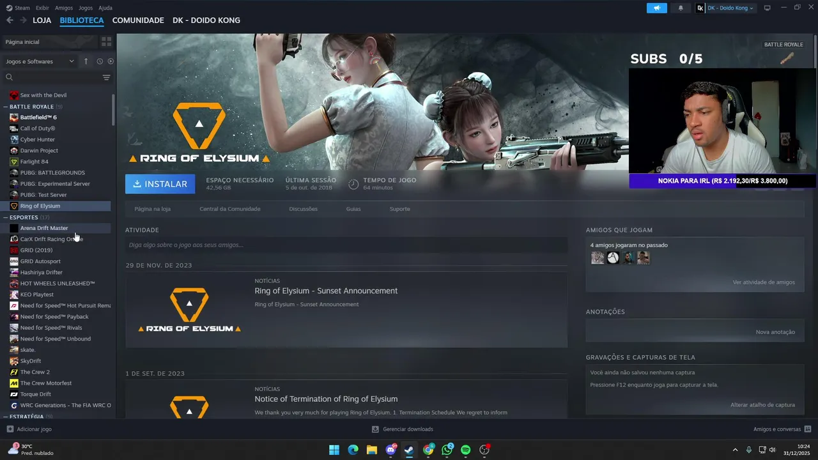Screen dimensions: 818x460
Task: Click the Farlight 84 game icon
Action: (x=14, y=162)
